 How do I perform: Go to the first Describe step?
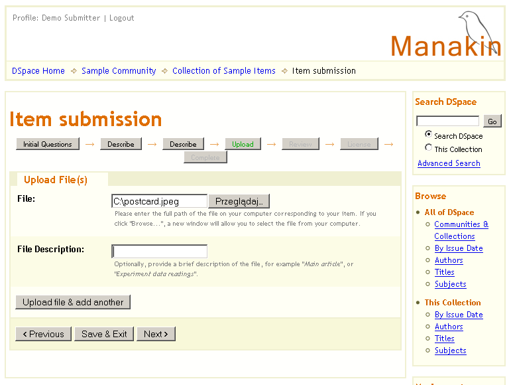point(121,144)
